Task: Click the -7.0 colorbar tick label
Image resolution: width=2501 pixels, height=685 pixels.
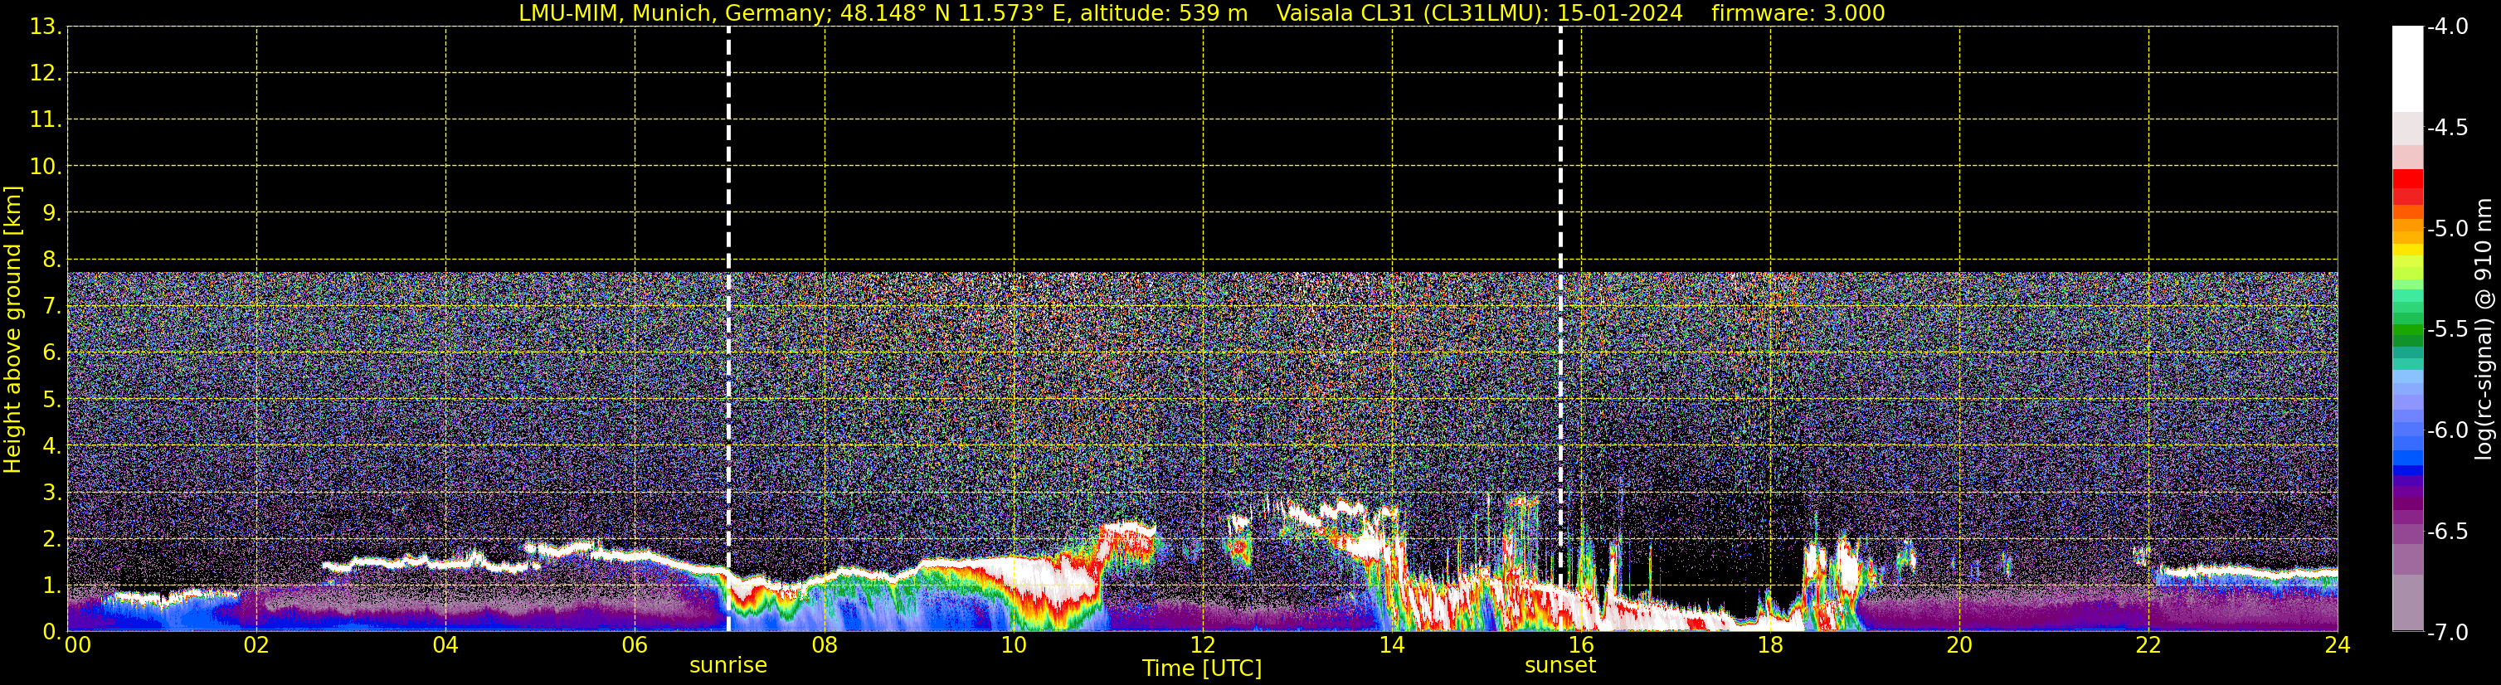Action: point(2445,633)
